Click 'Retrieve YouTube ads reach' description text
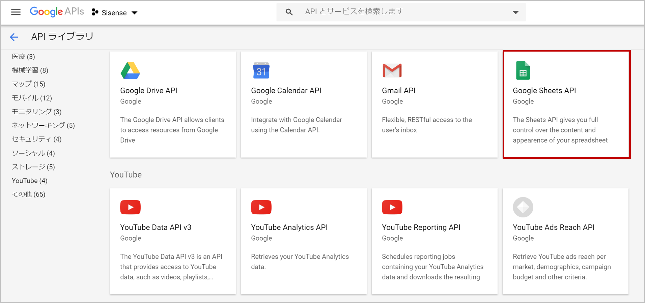The height and width of the screenshot is (303, 645). click(x=562, y=267)
